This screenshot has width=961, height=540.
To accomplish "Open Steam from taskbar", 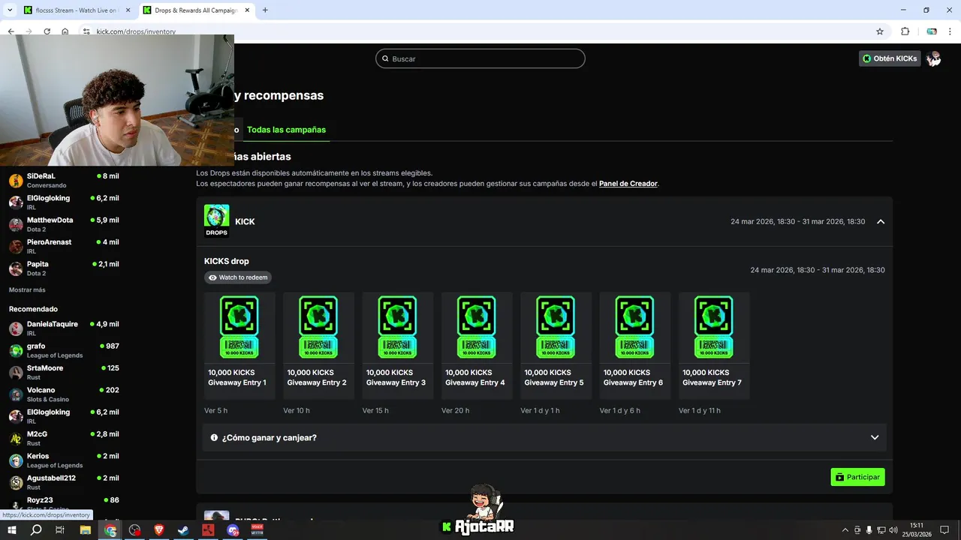I will (183, 530).
